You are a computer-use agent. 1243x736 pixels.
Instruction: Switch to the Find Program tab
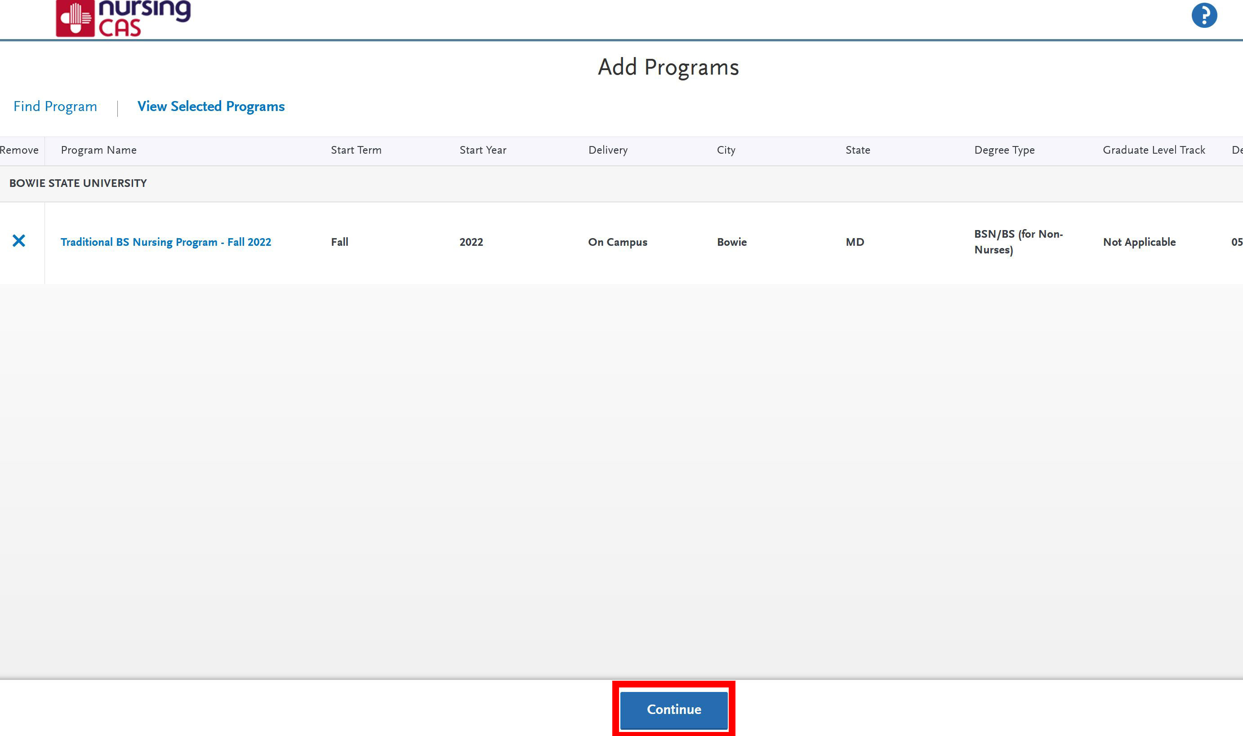click(x=55, y=106)
